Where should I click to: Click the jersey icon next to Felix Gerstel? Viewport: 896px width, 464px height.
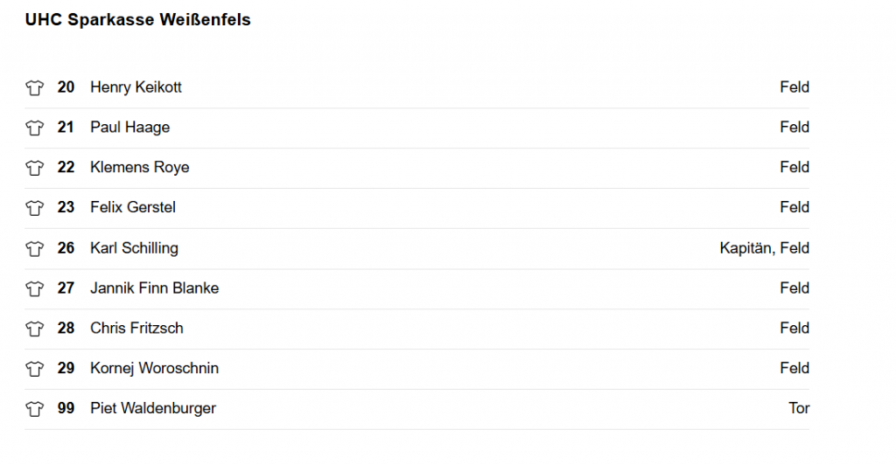34,208
